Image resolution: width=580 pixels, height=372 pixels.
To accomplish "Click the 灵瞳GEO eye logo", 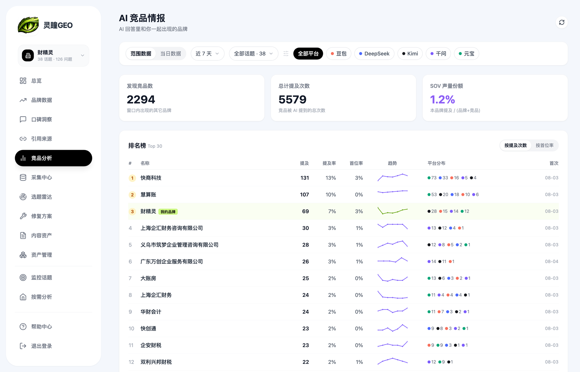I will coord(28,25).
